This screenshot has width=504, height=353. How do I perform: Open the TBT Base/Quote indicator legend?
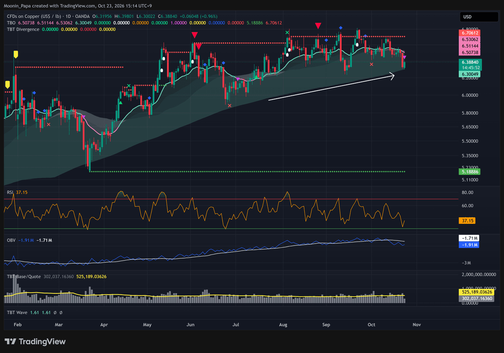(24, 277)
